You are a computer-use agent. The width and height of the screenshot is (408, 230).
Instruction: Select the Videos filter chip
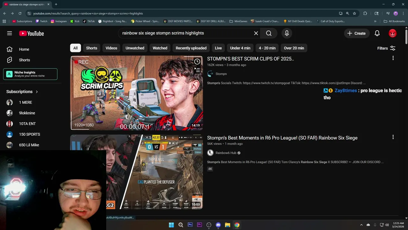(x=111, y=48)
